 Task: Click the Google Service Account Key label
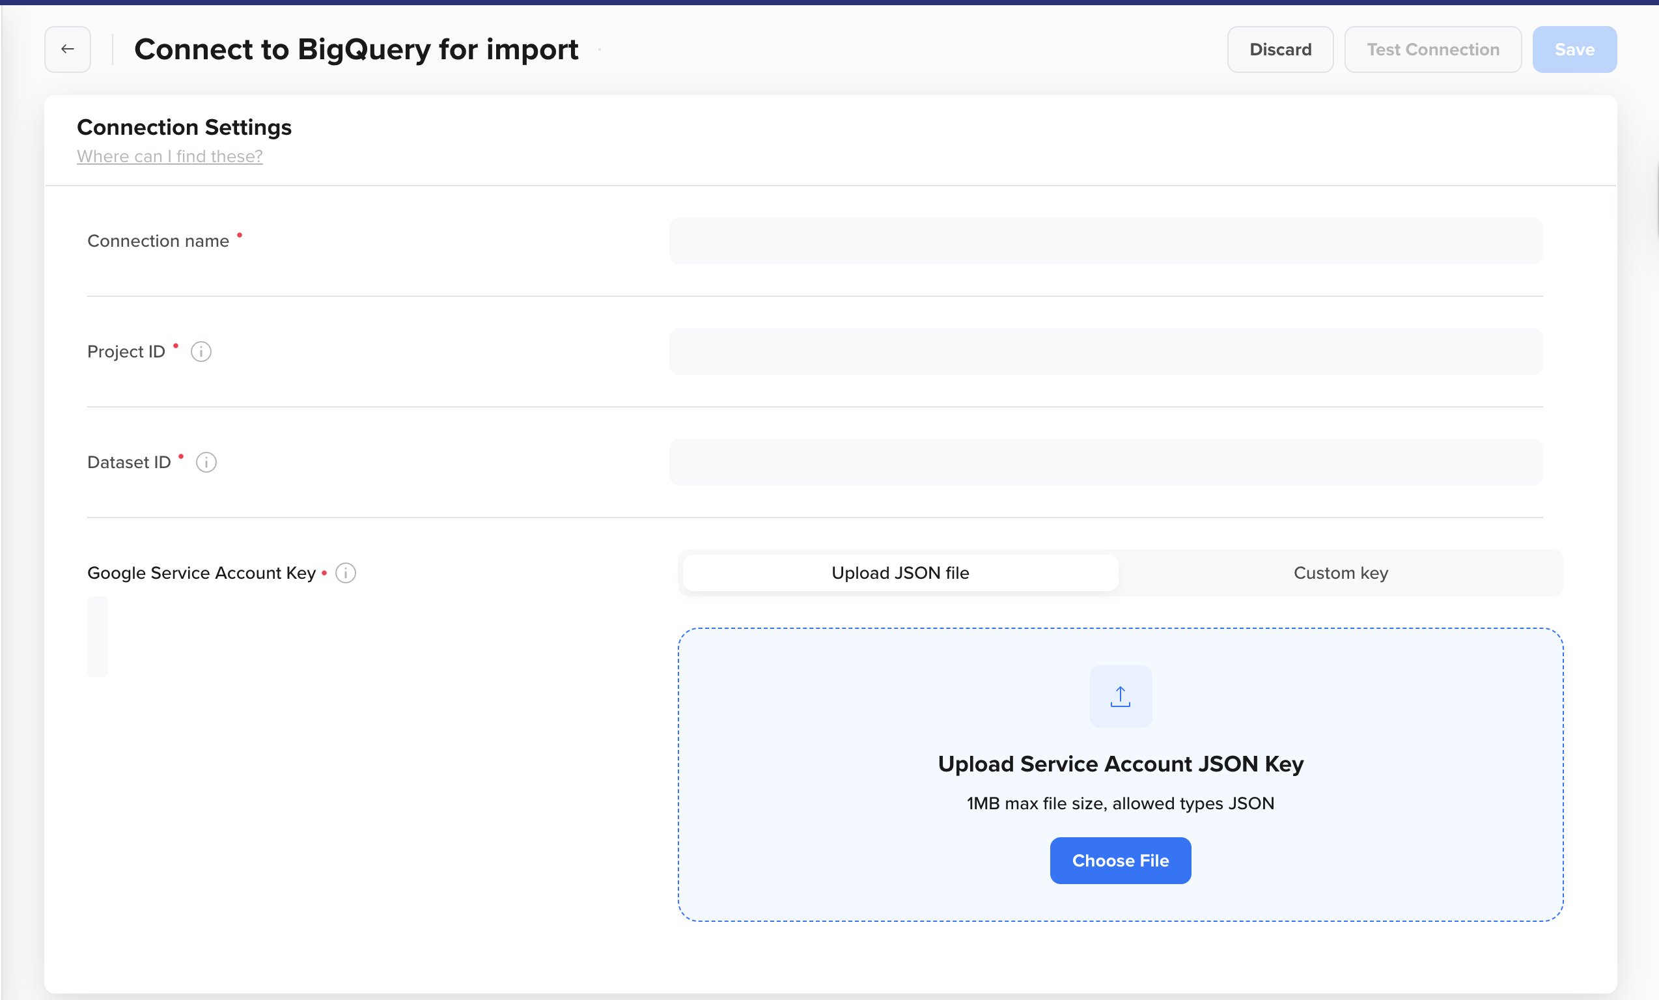point(201,573)
